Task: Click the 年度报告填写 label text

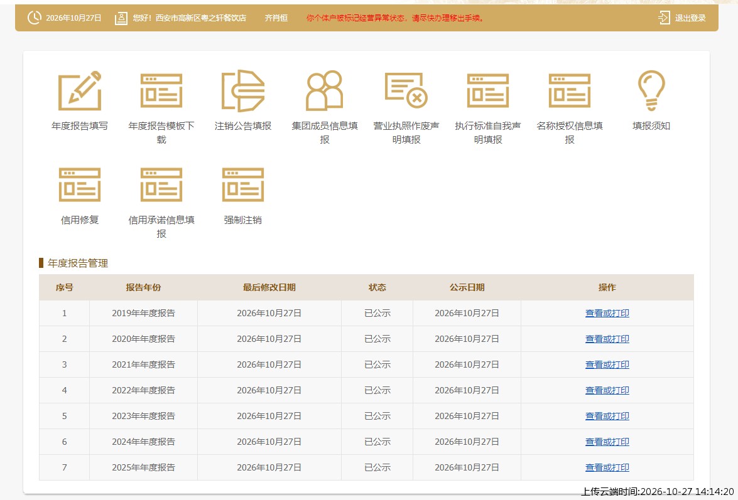Action: [x=80, y=126]
